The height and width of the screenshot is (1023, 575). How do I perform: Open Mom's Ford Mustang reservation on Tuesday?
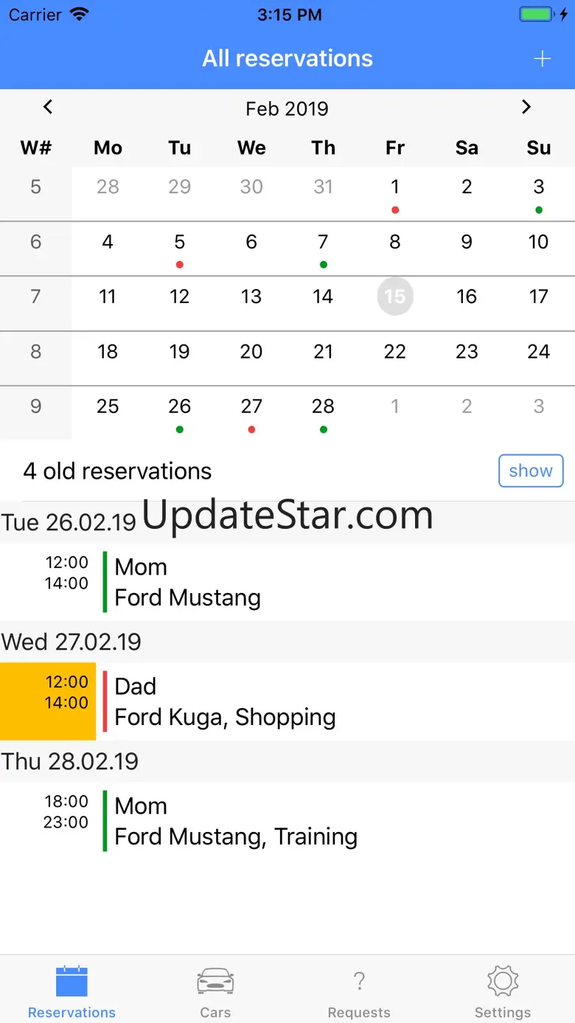[x=295, y=582]
